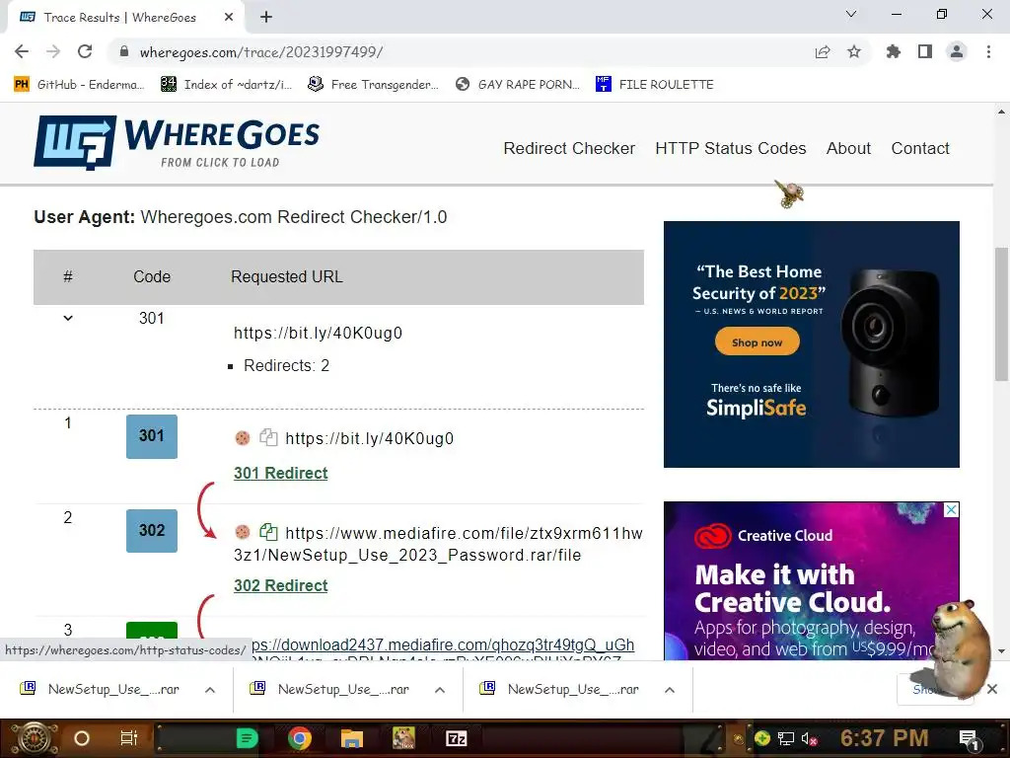Open the third NewSetup_Use rar download
Image resolution: width=1010 pixels, height=758 pixels.
pos(560,689)
